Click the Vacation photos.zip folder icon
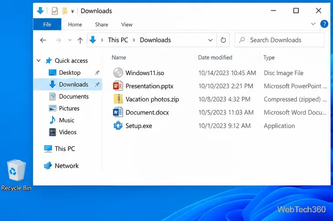 click(x=118, y=99)
